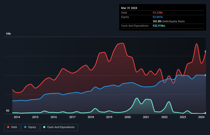Click the Equity label in tooltip

point(125,17)
